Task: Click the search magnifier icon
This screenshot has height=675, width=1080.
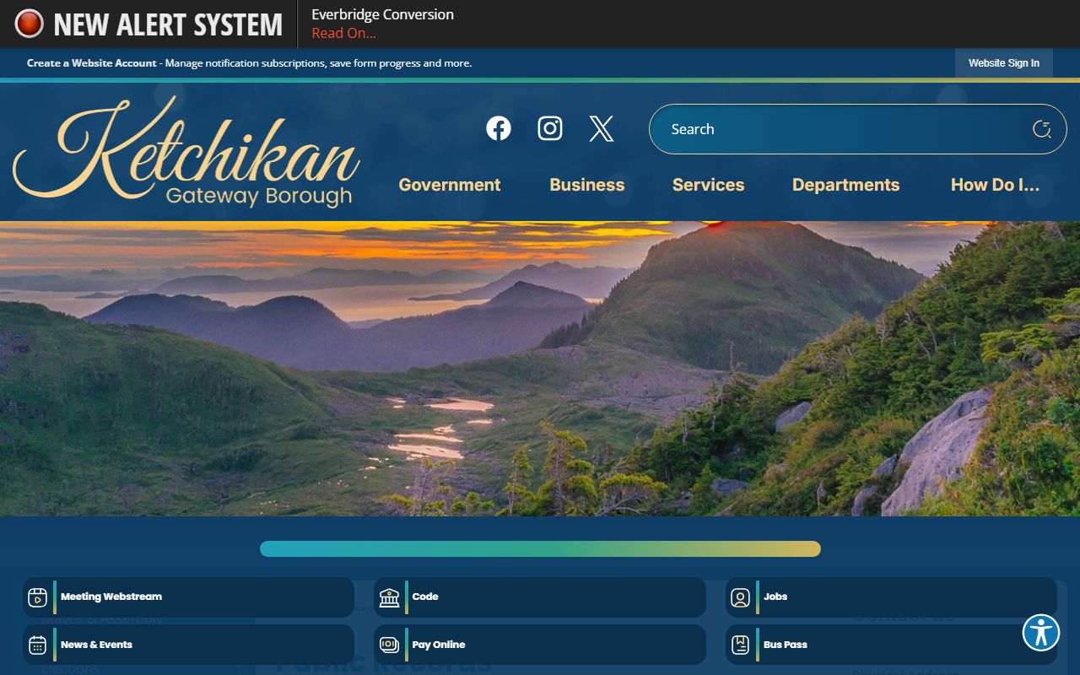Action: point(1042,129)
